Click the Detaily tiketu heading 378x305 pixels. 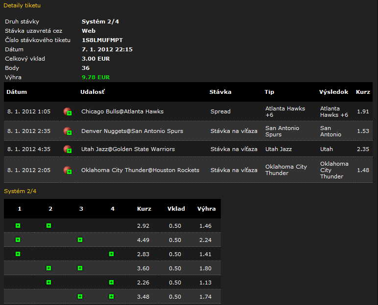(x=22, y=5)
